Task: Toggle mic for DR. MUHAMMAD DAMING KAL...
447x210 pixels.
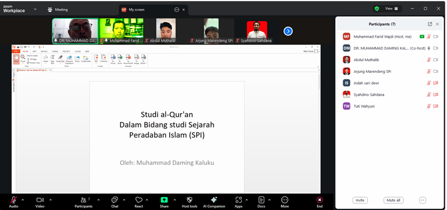Action: (429, 48)
